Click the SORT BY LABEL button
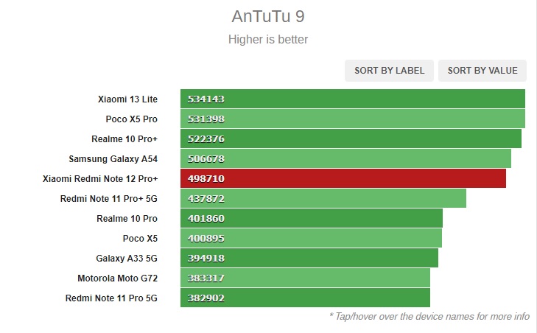 (x=389, y=71)
